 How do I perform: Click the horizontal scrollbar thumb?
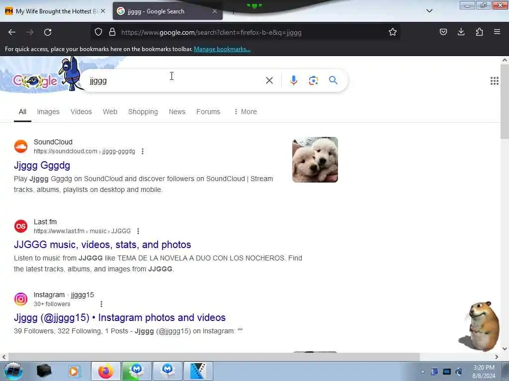coord(215,357)
